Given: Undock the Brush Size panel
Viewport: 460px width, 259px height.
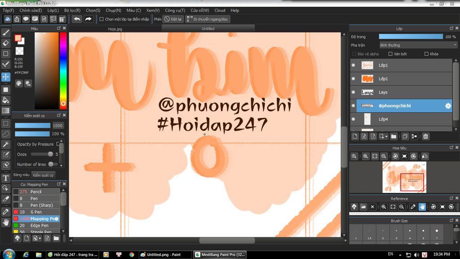Looking at the screenshot, I should [451, 220].
